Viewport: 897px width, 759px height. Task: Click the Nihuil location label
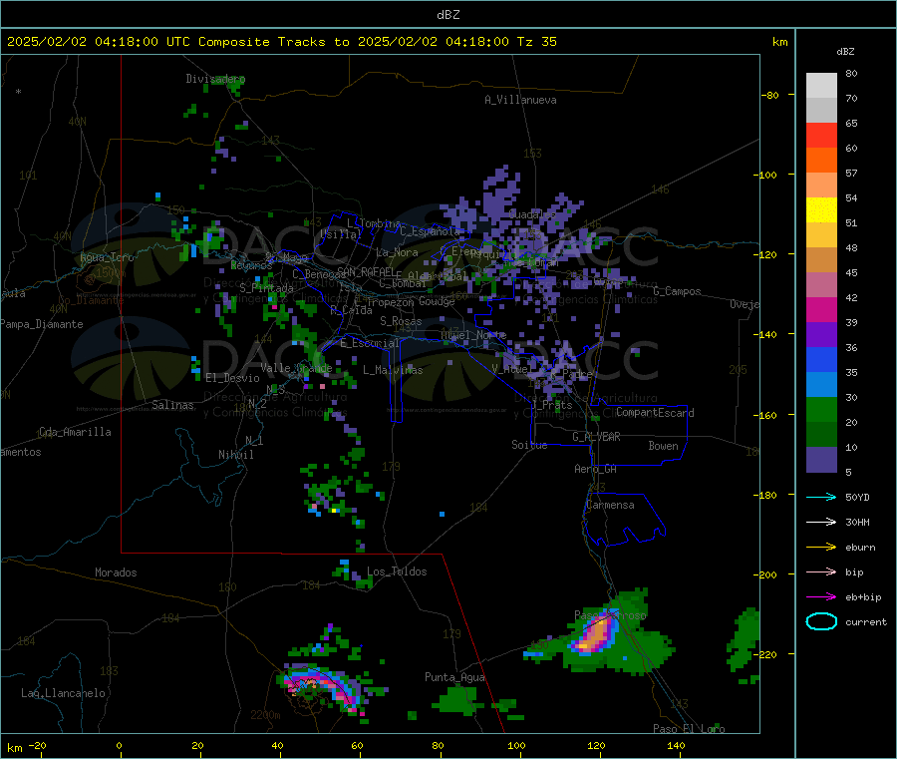click(235, 455)
